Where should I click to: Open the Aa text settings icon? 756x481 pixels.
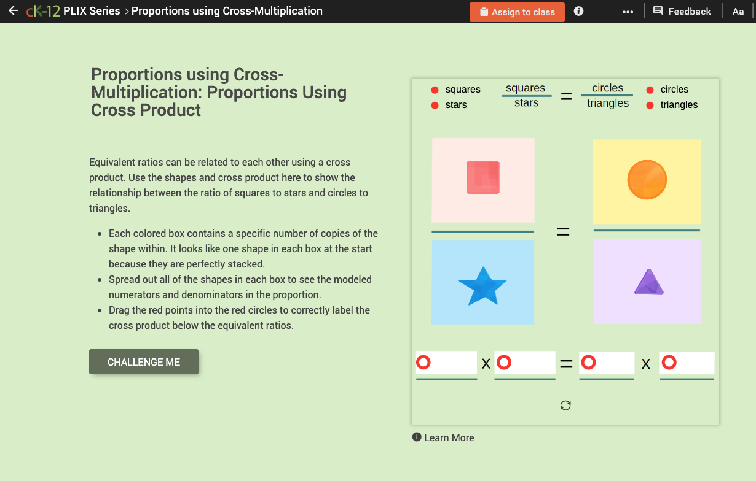(738, 11)
